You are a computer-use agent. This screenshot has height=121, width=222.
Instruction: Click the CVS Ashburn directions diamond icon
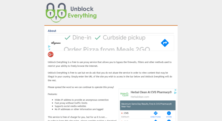coord(156,113)
